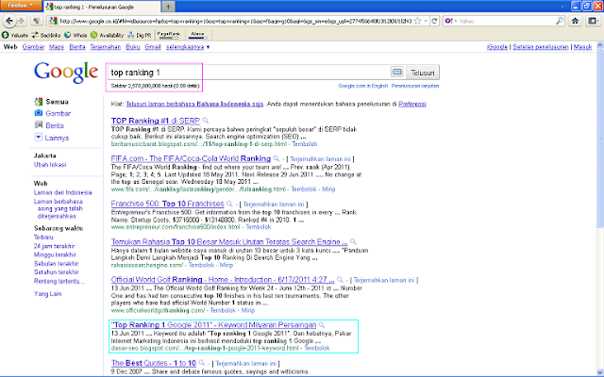
Task: Open the Penelusuran lanjutan link
Action: click(x=415, y=86)
